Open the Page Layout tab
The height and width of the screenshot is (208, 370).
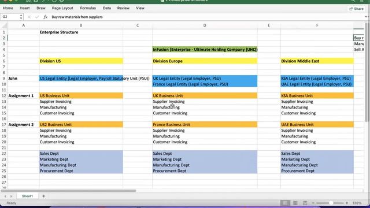pos(62,8)
